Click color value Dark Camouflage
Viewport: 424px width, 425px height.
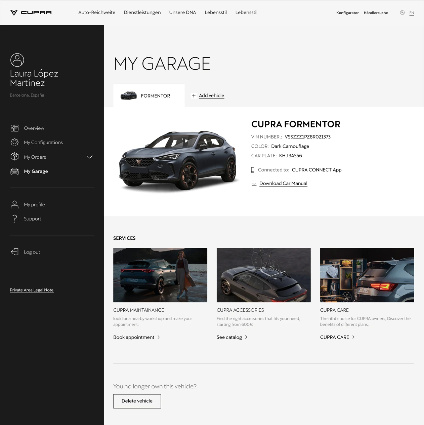tap(290, 146)
